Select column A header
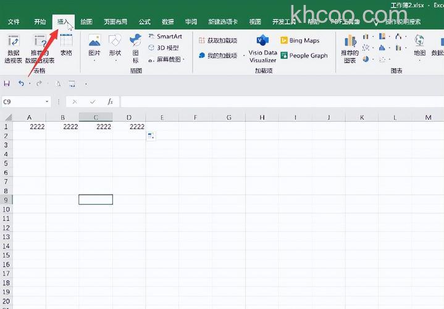Viewport: 444px width, 309px height. 29,117
